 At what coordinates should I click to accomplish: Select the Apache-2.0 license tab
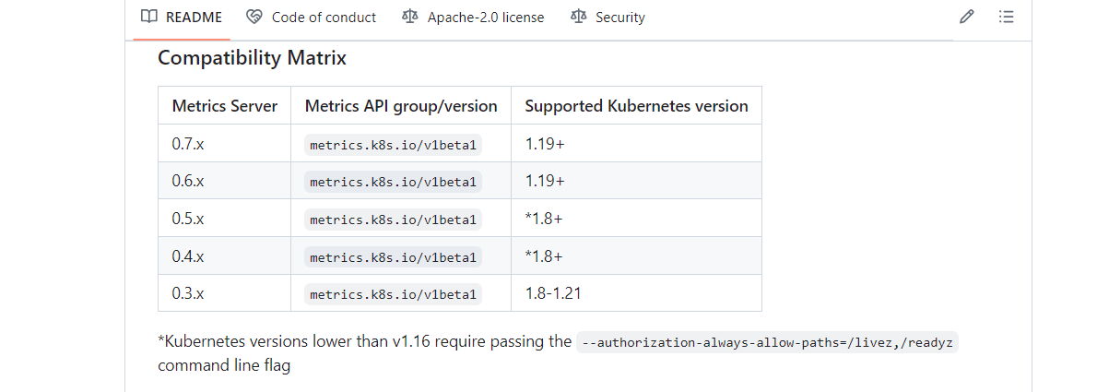[485, 17]
